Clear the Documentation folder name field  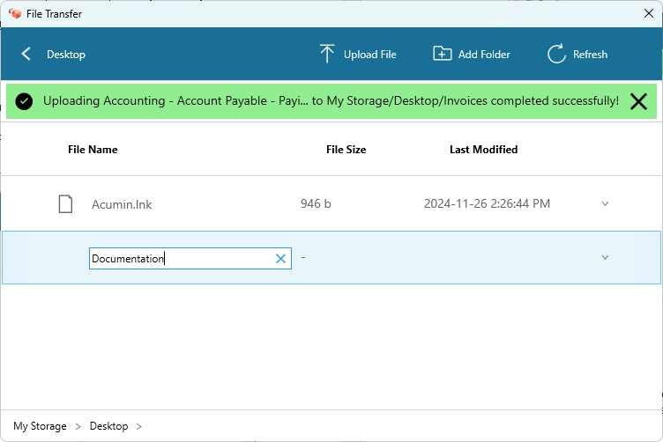coord(280,258)
